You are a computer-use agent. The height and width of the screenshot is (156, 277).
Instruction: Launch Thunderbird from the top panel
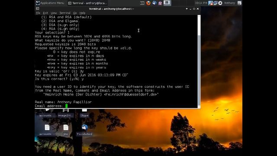155,3
